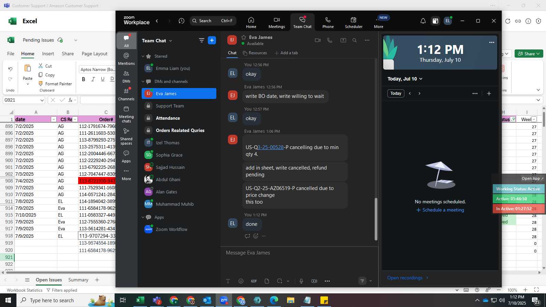Click Open App button
The height and width of the screenshot is (307, 546).
532,178
